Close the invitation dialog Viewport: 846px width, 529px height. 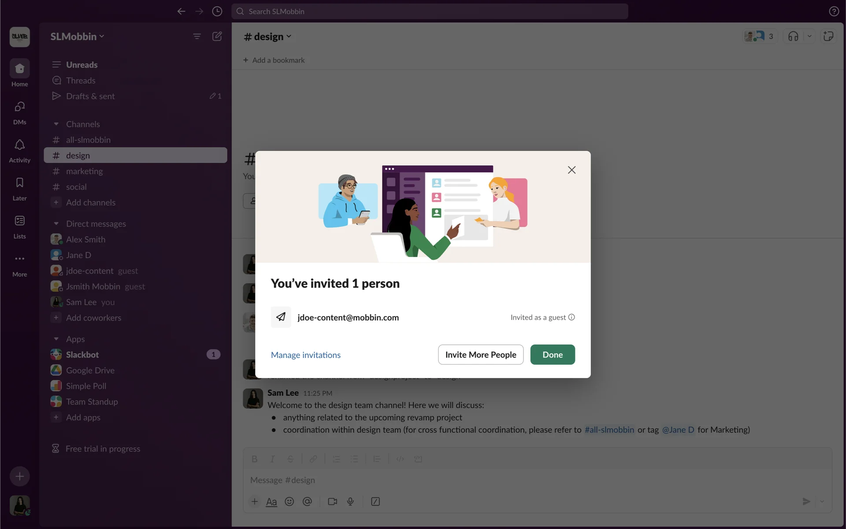[571, 170]
